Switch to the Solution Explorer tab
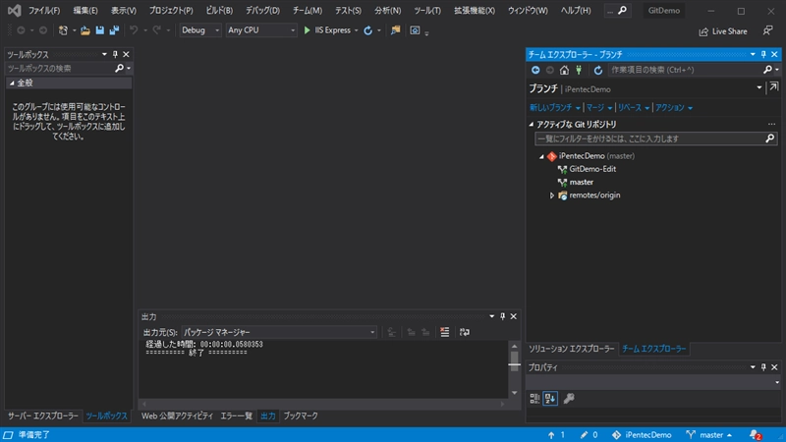Viewport: 786px width, 442px height. [572, 349]
